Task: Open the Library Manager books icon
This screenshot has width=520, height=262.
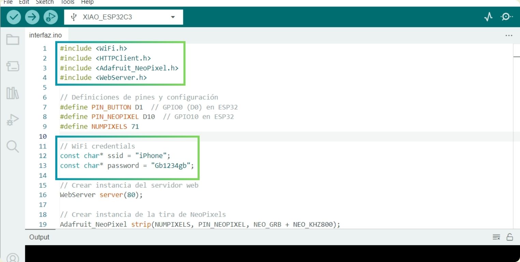Action: (13, 93)
